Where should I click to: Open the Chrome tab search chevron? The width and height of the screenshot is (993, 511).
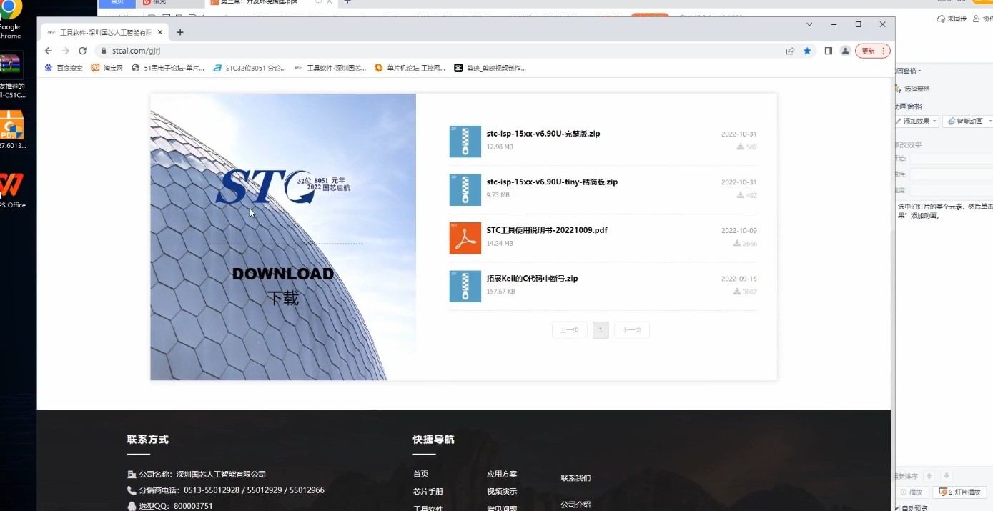(809, 24)
